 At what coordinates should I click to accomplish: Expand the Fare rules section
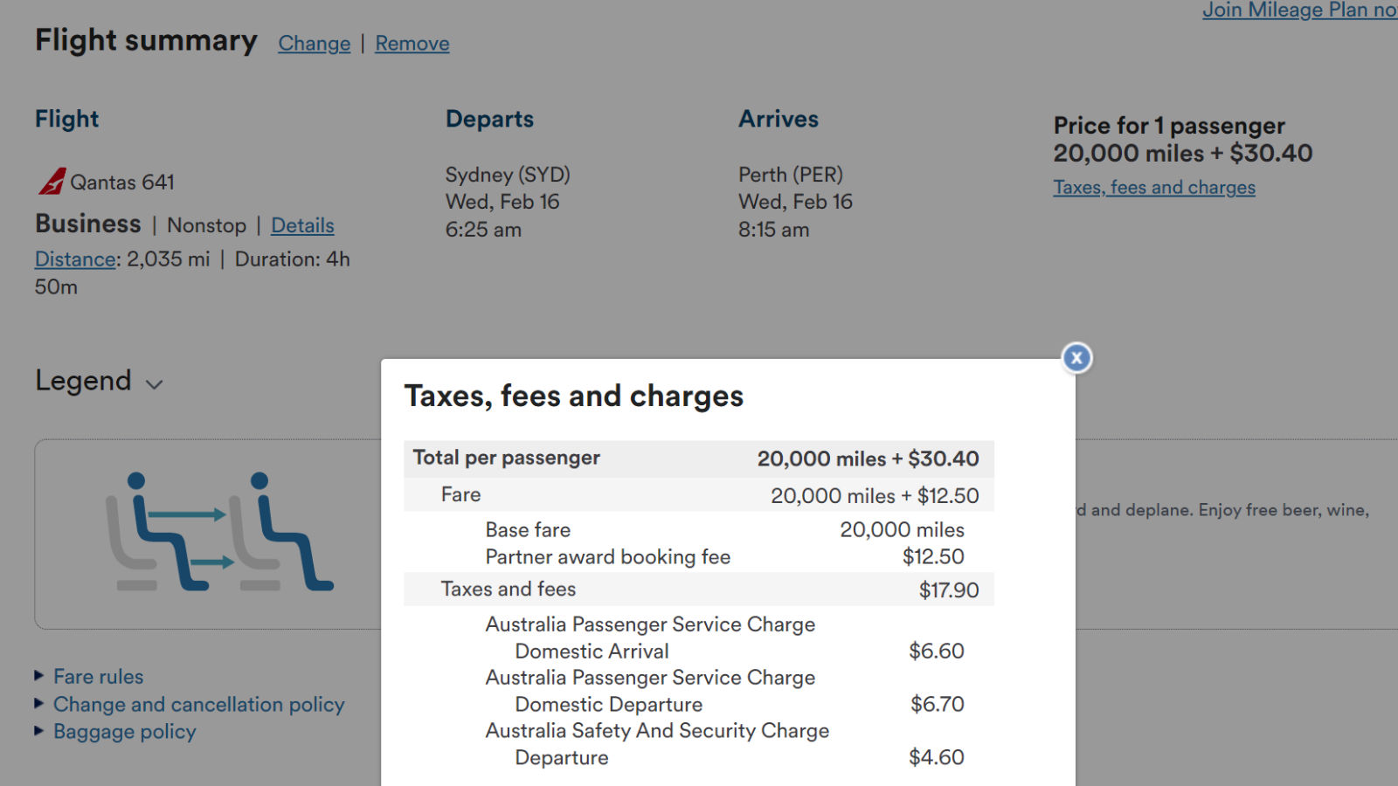click(98, 677)
